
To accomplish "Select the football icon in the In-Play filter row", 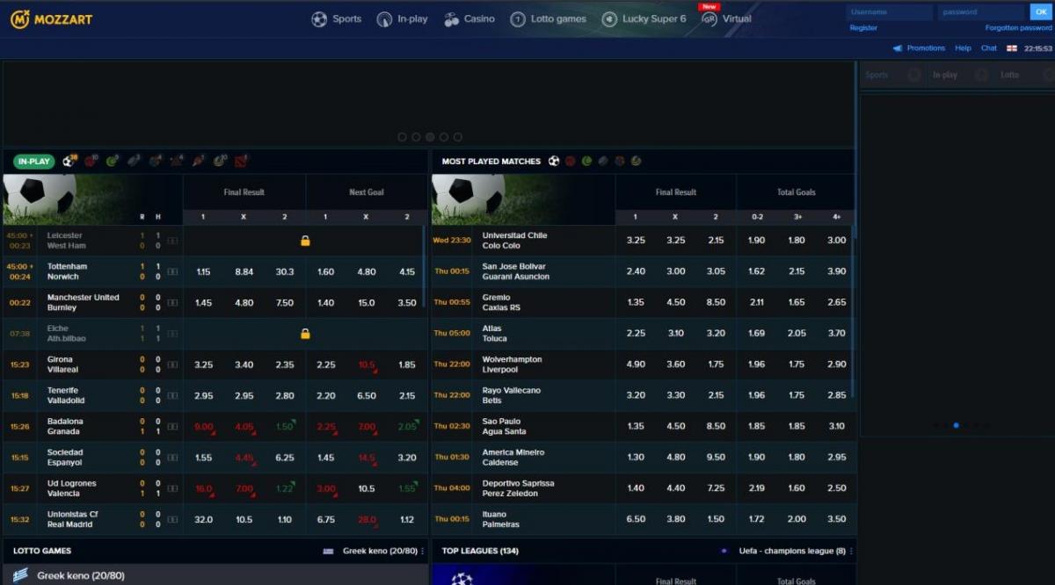I will coord(69,162).
